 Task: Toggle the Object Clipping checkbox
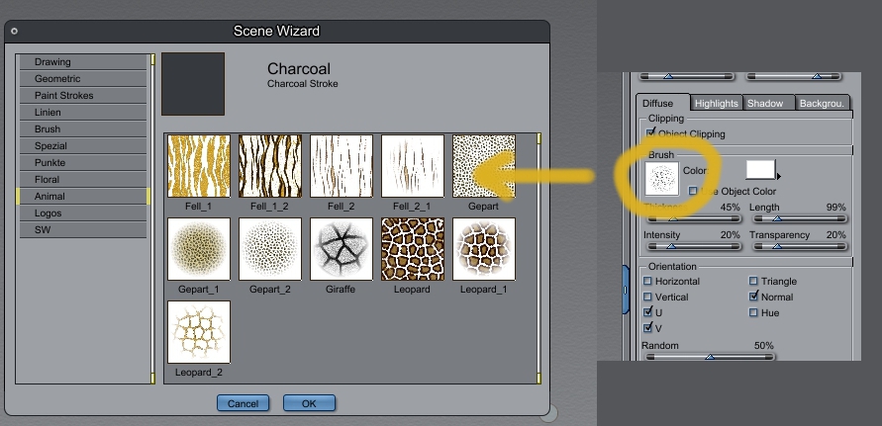(x=650, y=132)
